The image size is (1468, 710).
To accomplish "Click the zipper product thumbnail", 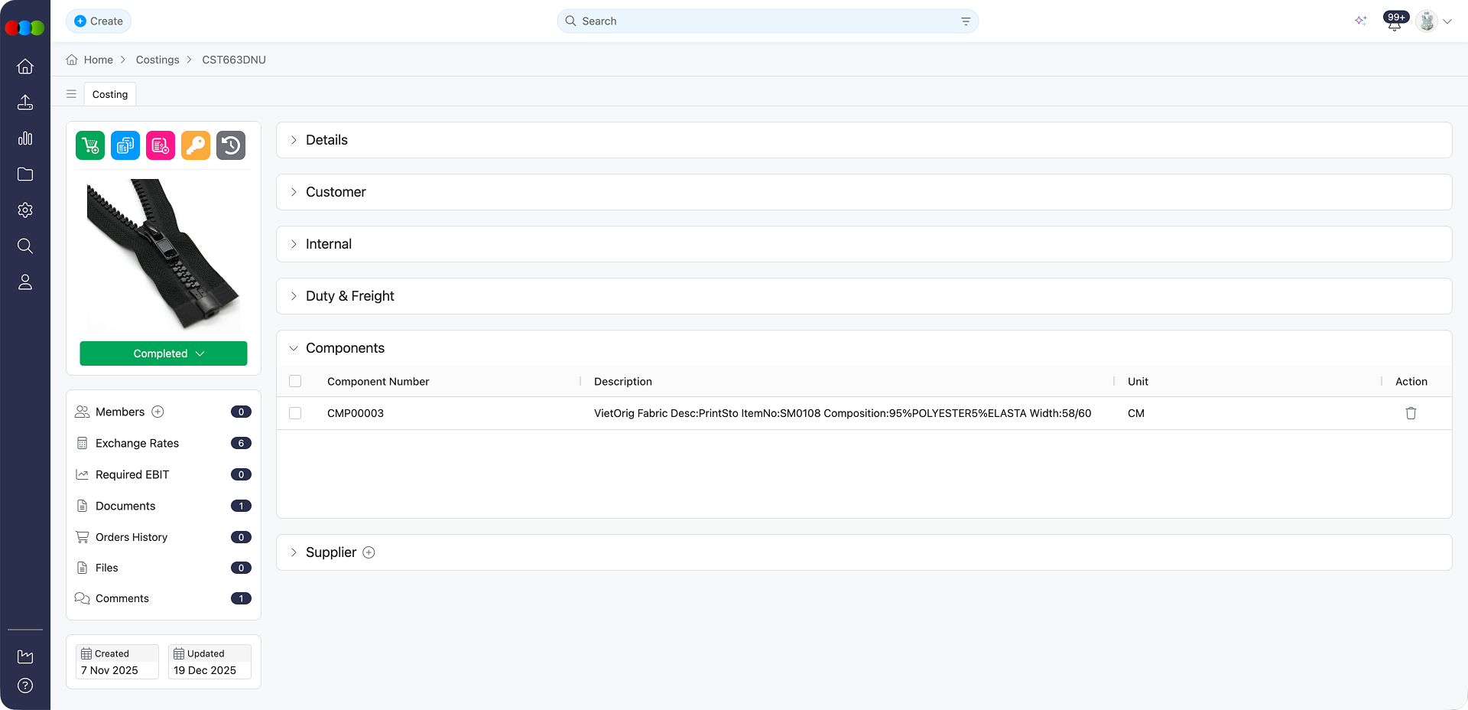I will pos(164,254).
